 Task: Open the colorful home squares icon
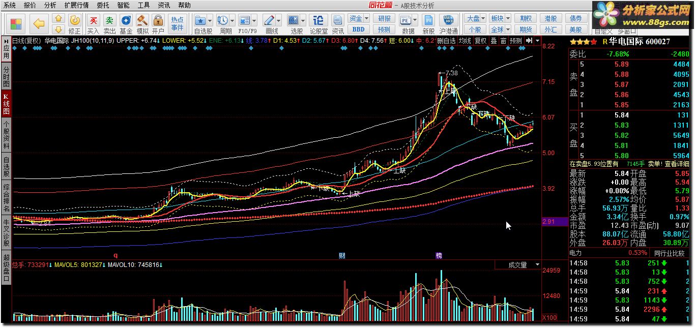[16, 23]
